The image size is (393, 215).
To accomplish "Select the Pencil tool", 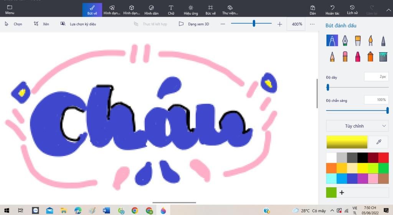I will 332,57.
